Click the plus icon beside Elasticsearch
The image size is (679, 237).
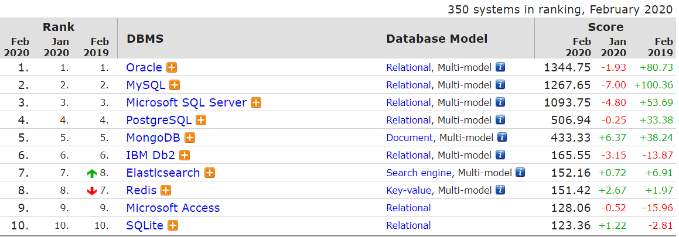coord(210,173)
